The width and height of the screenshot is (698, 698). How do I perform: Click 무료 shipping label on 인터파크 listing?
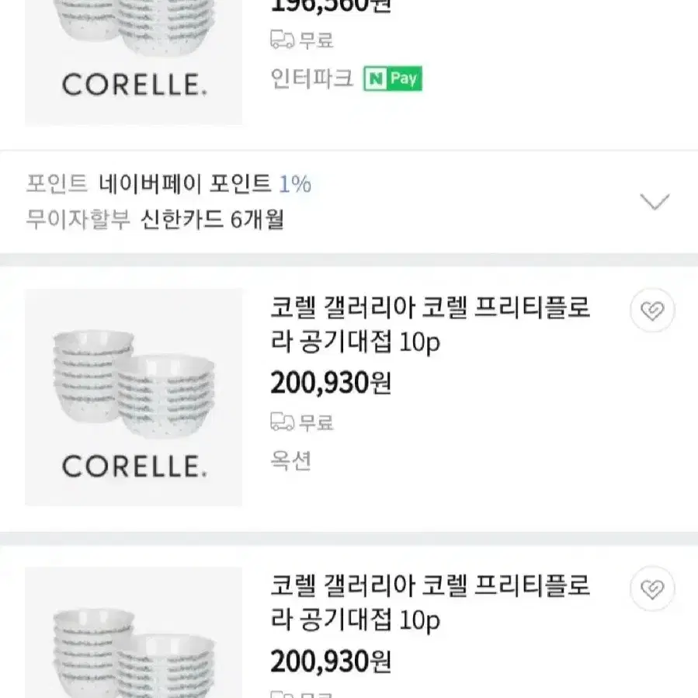[x=316, y=40]
